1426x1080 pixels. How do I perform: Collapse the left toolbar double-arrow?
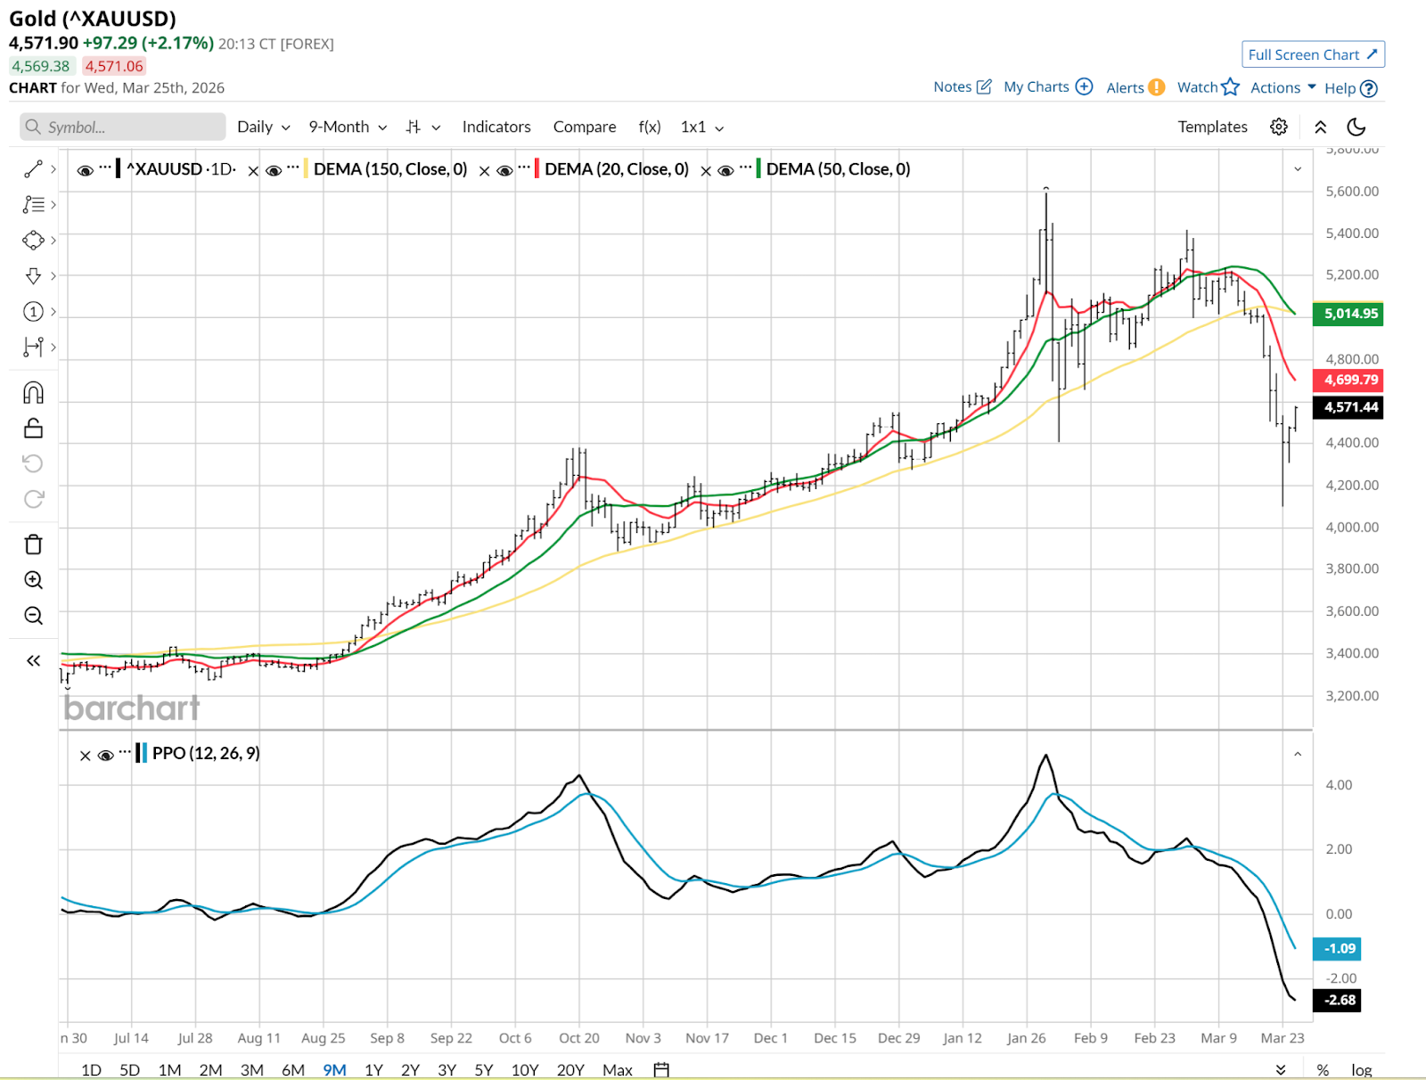pyautogui.click(x=33, y=660)
